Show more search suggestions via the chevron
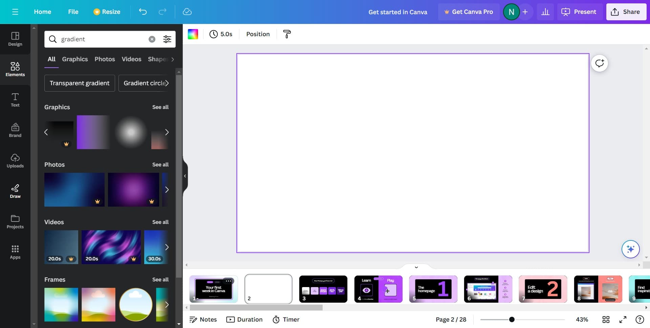The image size is (650, 328). coord(172,59)
